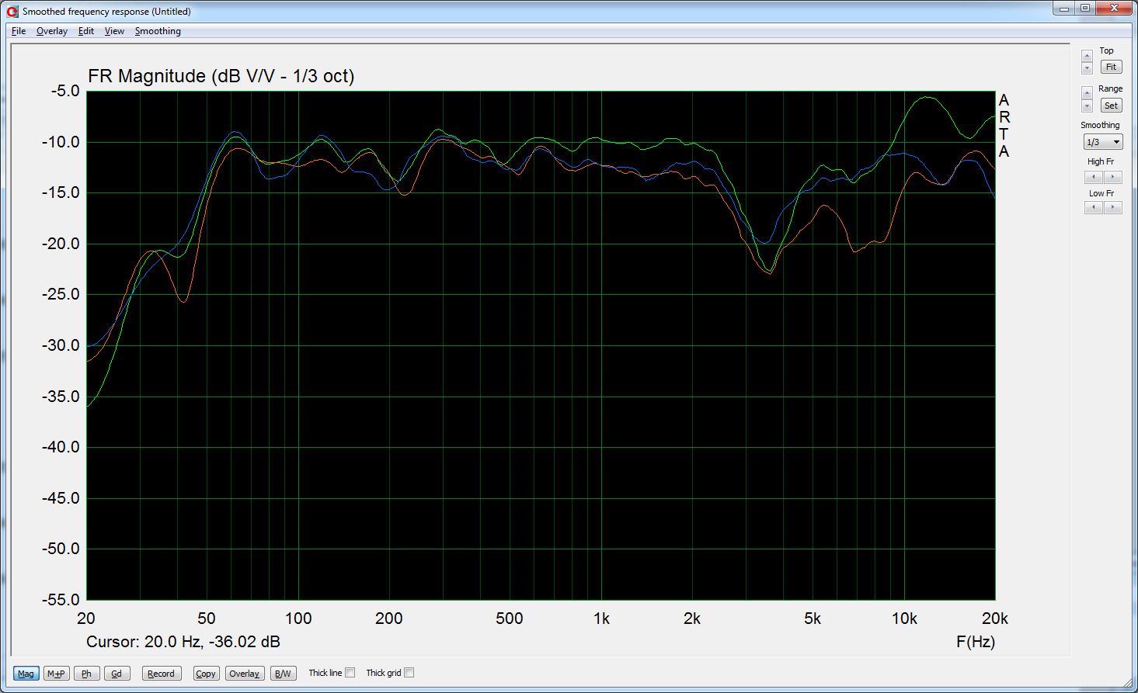Open the File menu
The height and width of the screenshot is (693, 1138).
coord(19,31)
